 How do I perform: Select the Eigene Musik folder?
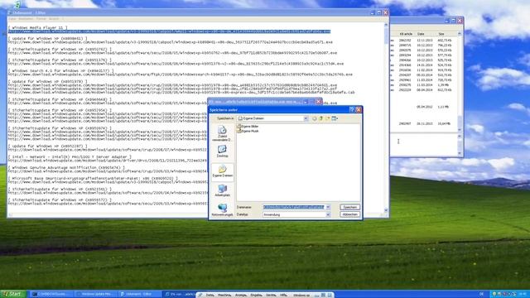pyautogui.click(x=248, y=131)
